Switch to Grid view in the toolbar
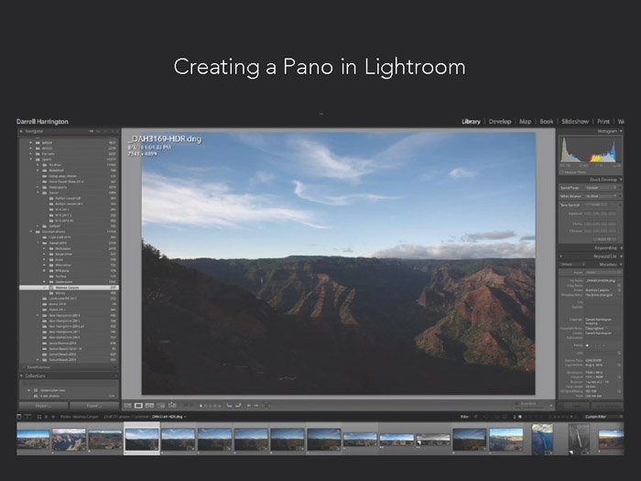The width and height of the screenshot is (641, 481). pos(128,405)
